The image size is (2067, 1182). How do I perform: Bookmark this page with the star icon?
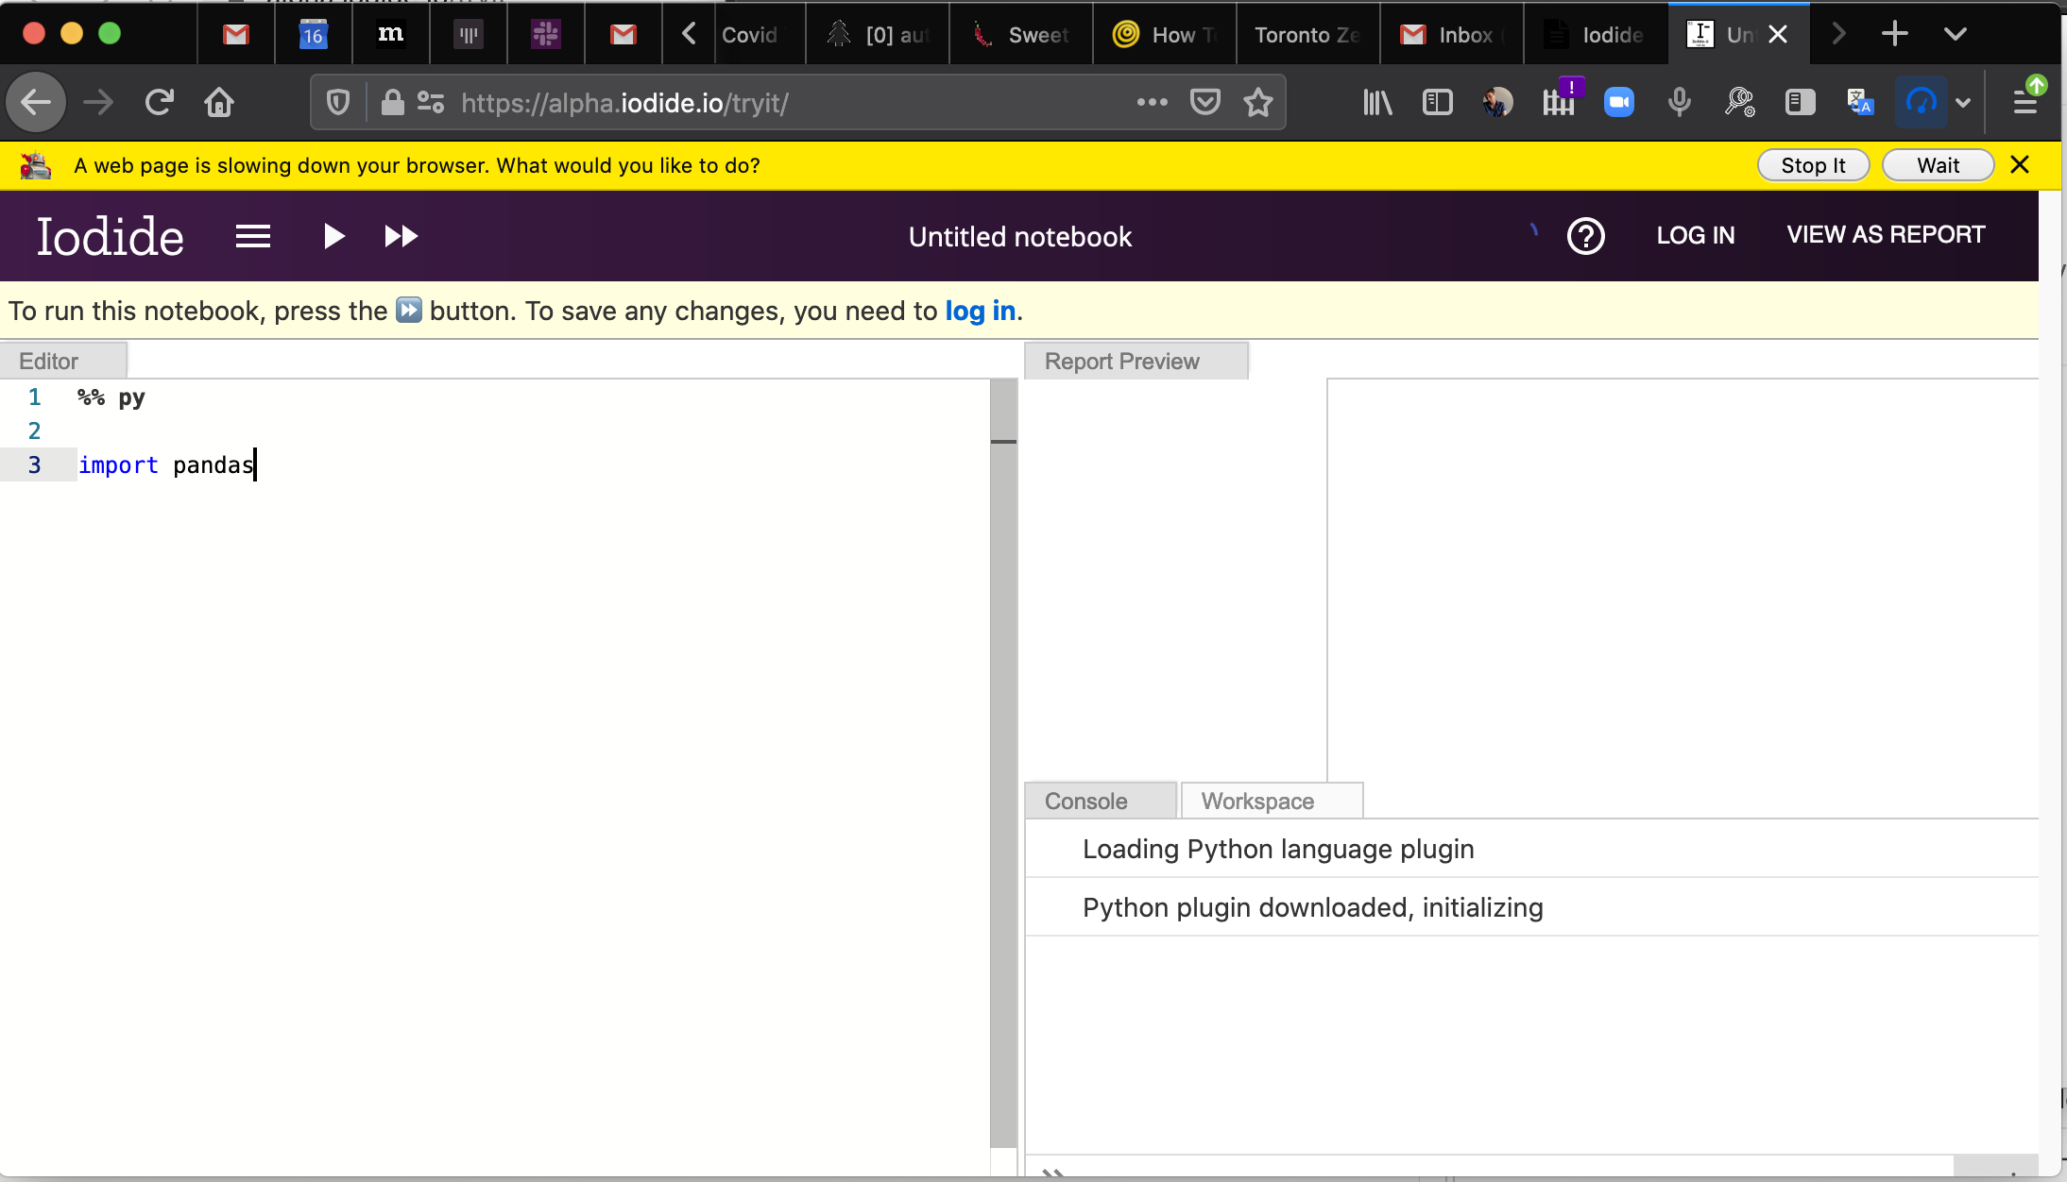1257,102
